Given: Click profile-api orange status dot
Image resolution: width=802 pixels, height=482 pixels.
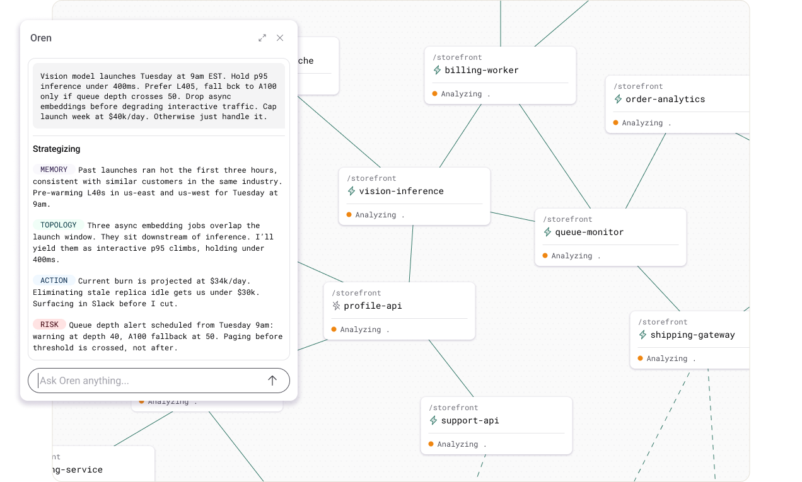Looking at the screenshot, I should point(334,329).
